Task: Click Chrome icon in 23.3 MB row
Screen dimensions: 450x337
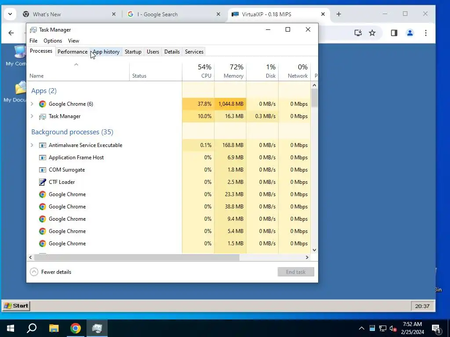Action: point(43,194)
